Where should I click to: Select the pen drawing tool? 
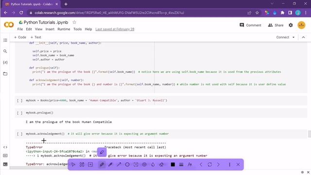102,164
